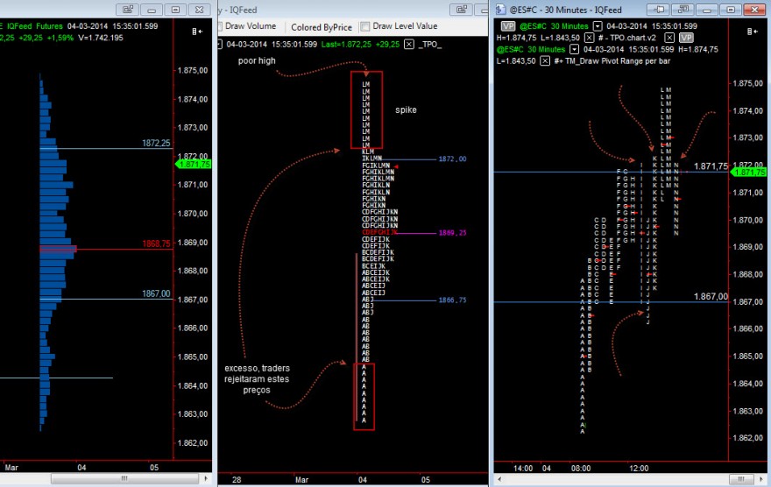
Task: Click the left scroll arrow in the 30 Minutes chart scrollbar
Action: pos(500,478)
